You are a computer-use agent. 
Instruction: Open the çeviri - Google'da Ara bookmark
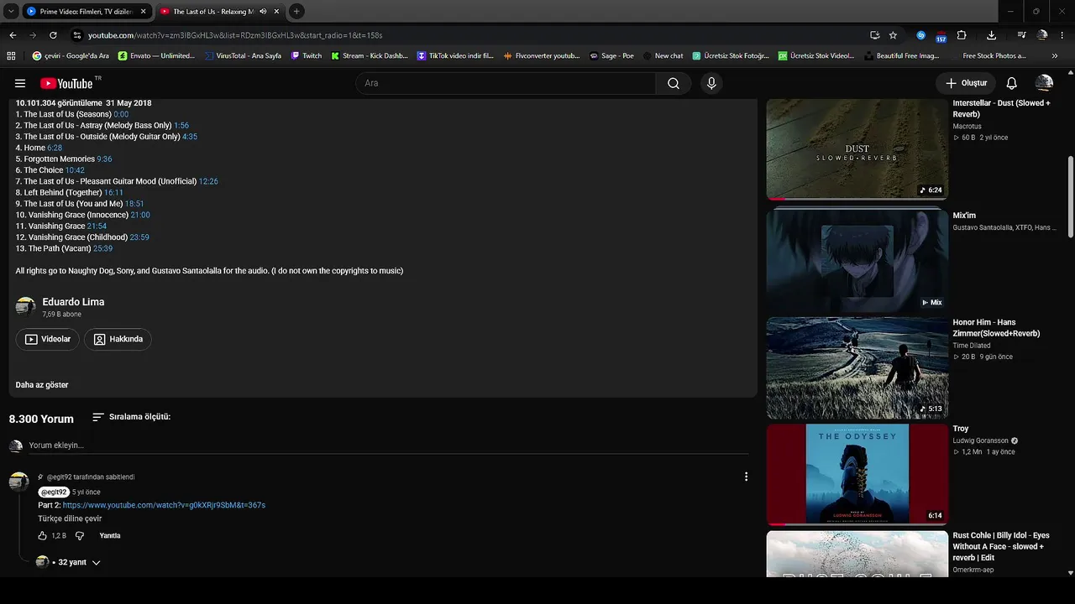pyautogui.click(x=71, y=55)
